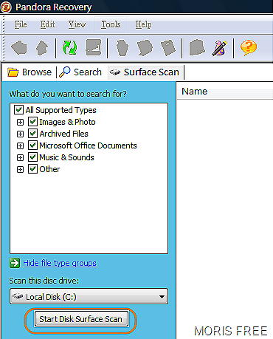Screen dimensions: 273x339
Task: Toggle the Microsoft Office Documents checkbox
Action: [32, 145]
